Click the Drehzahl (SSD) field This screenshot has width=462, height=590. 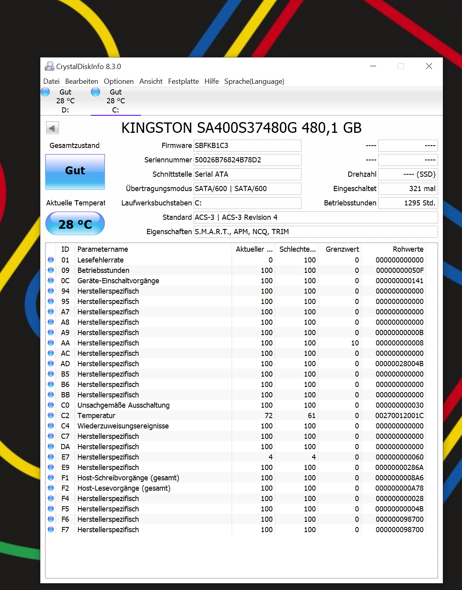408,174
